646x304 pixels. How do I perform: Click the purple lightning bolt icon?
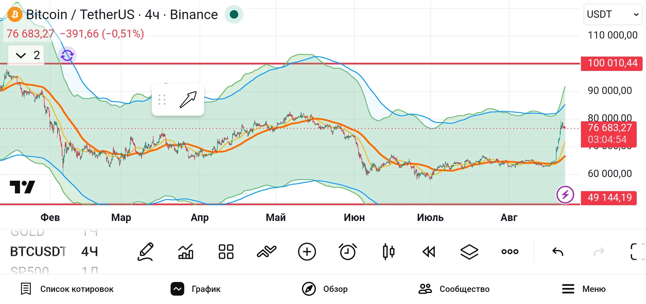pos(565,195)
